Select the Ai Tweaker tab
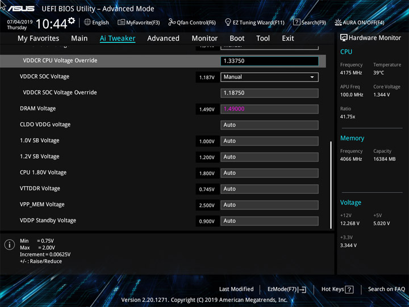 click(x=118, y=39)
